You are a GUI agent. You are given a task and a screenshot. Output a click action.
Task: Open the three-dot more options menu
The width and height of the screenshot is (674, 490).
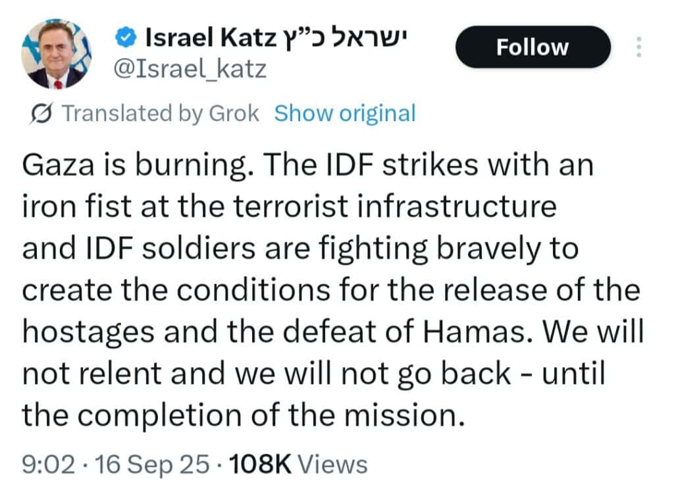(x=639, y=47)
